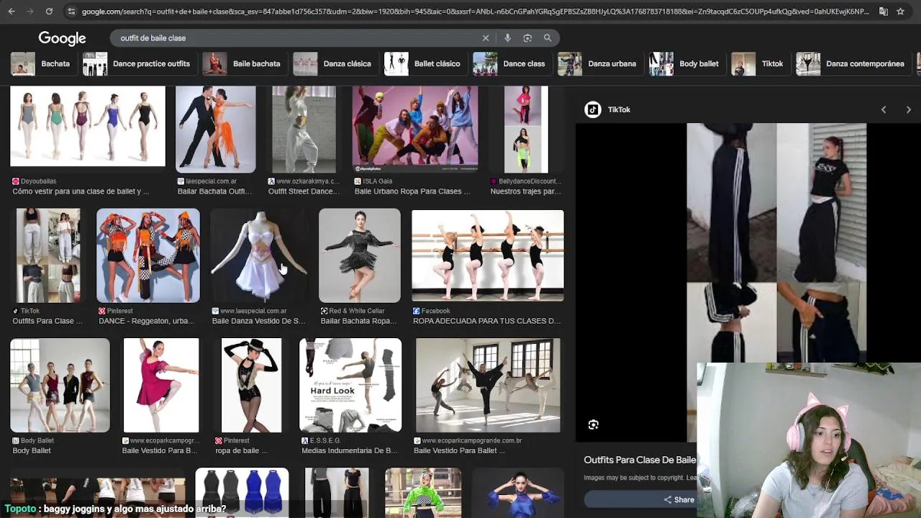
Task: Open the Hard Look collage thumbnail
Action: 350,386
